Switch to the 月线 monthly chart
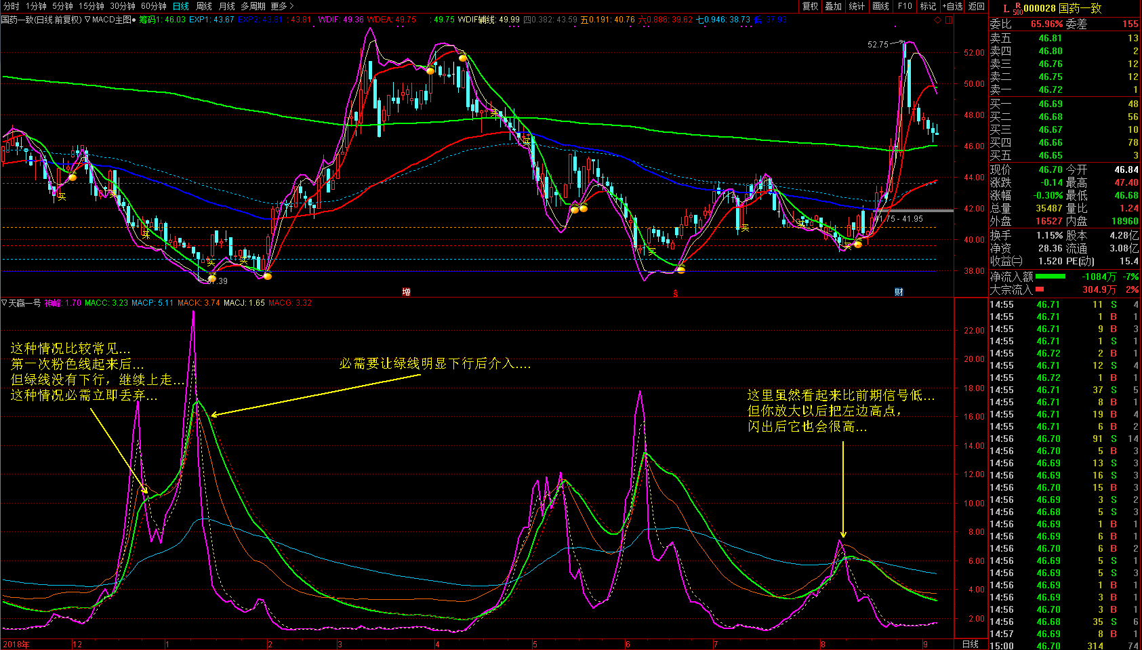 [x=227, y=6]
